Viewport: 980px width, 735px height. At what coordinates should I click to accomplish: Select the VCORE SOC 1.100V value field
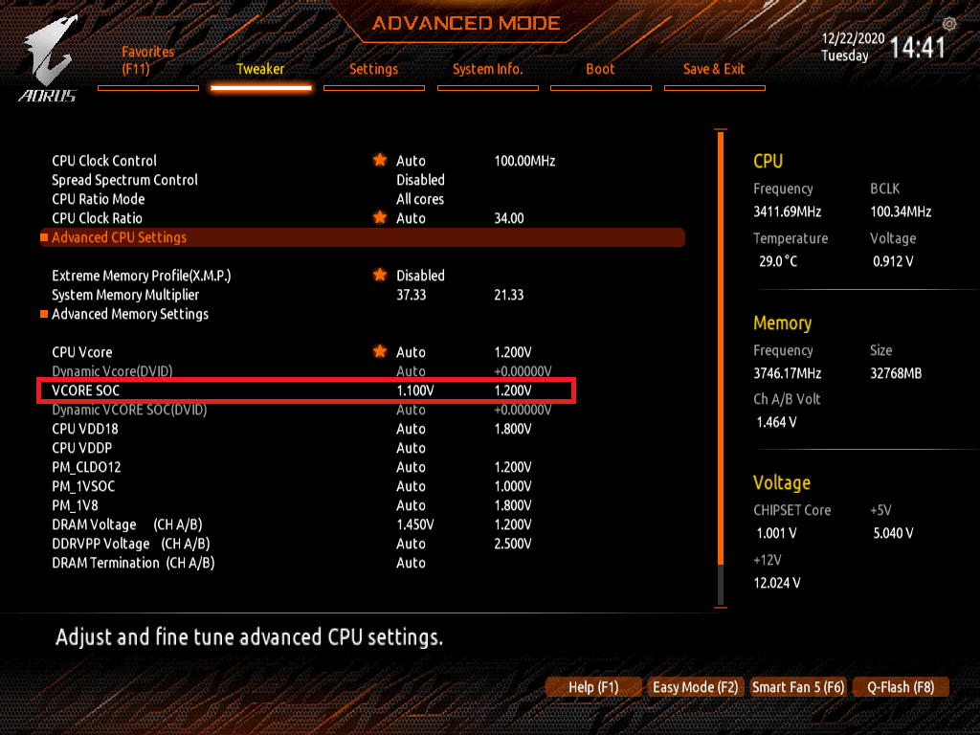tap(415, 390)
